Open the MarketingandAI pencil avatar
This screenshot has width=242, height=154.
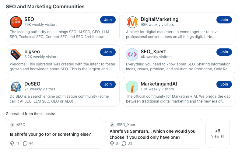click(132, 87)
